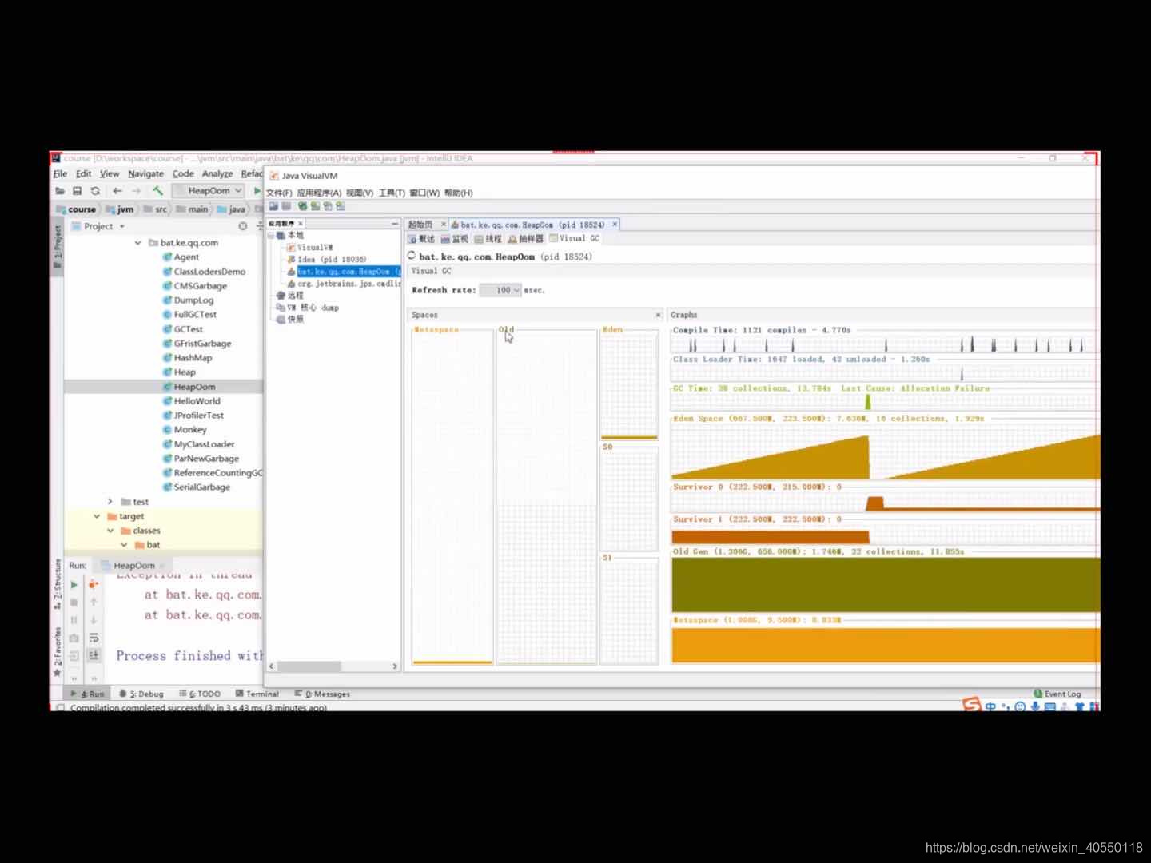Rerun HeapOom in Run panel
Image resolution: width=1151 pixels, height=863 pixels.
tap(74, 584)
